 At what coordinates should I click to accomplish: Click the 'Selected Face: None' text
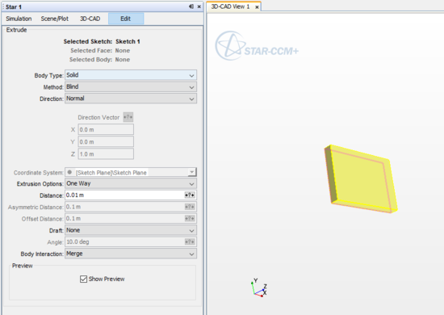[100, 50]
